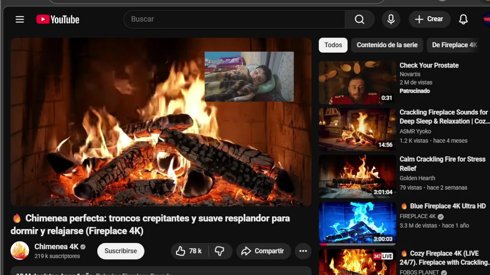Open the hamburger guide menu
490x275 pixels.
20,19
